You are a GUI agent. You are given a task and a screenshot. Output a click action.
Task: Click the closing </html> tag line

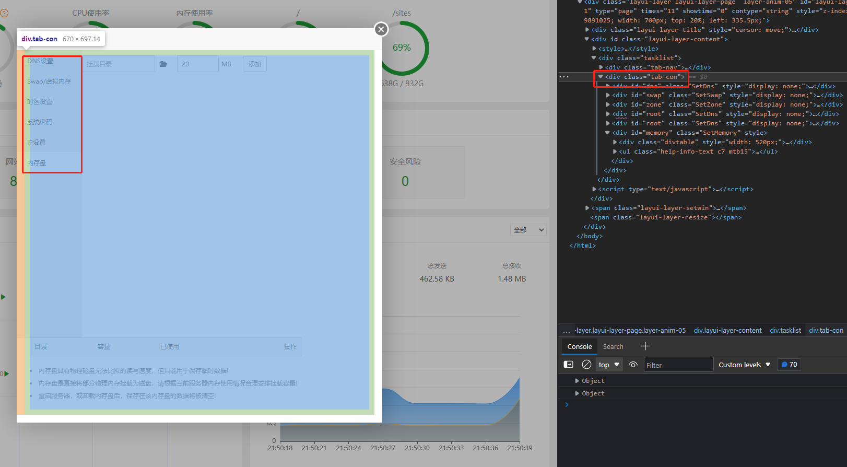(x=583, y=246)
